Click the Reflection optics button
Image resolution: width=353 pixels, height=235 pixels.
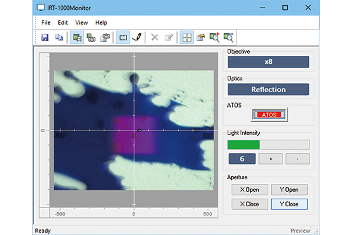coord(268,89)
